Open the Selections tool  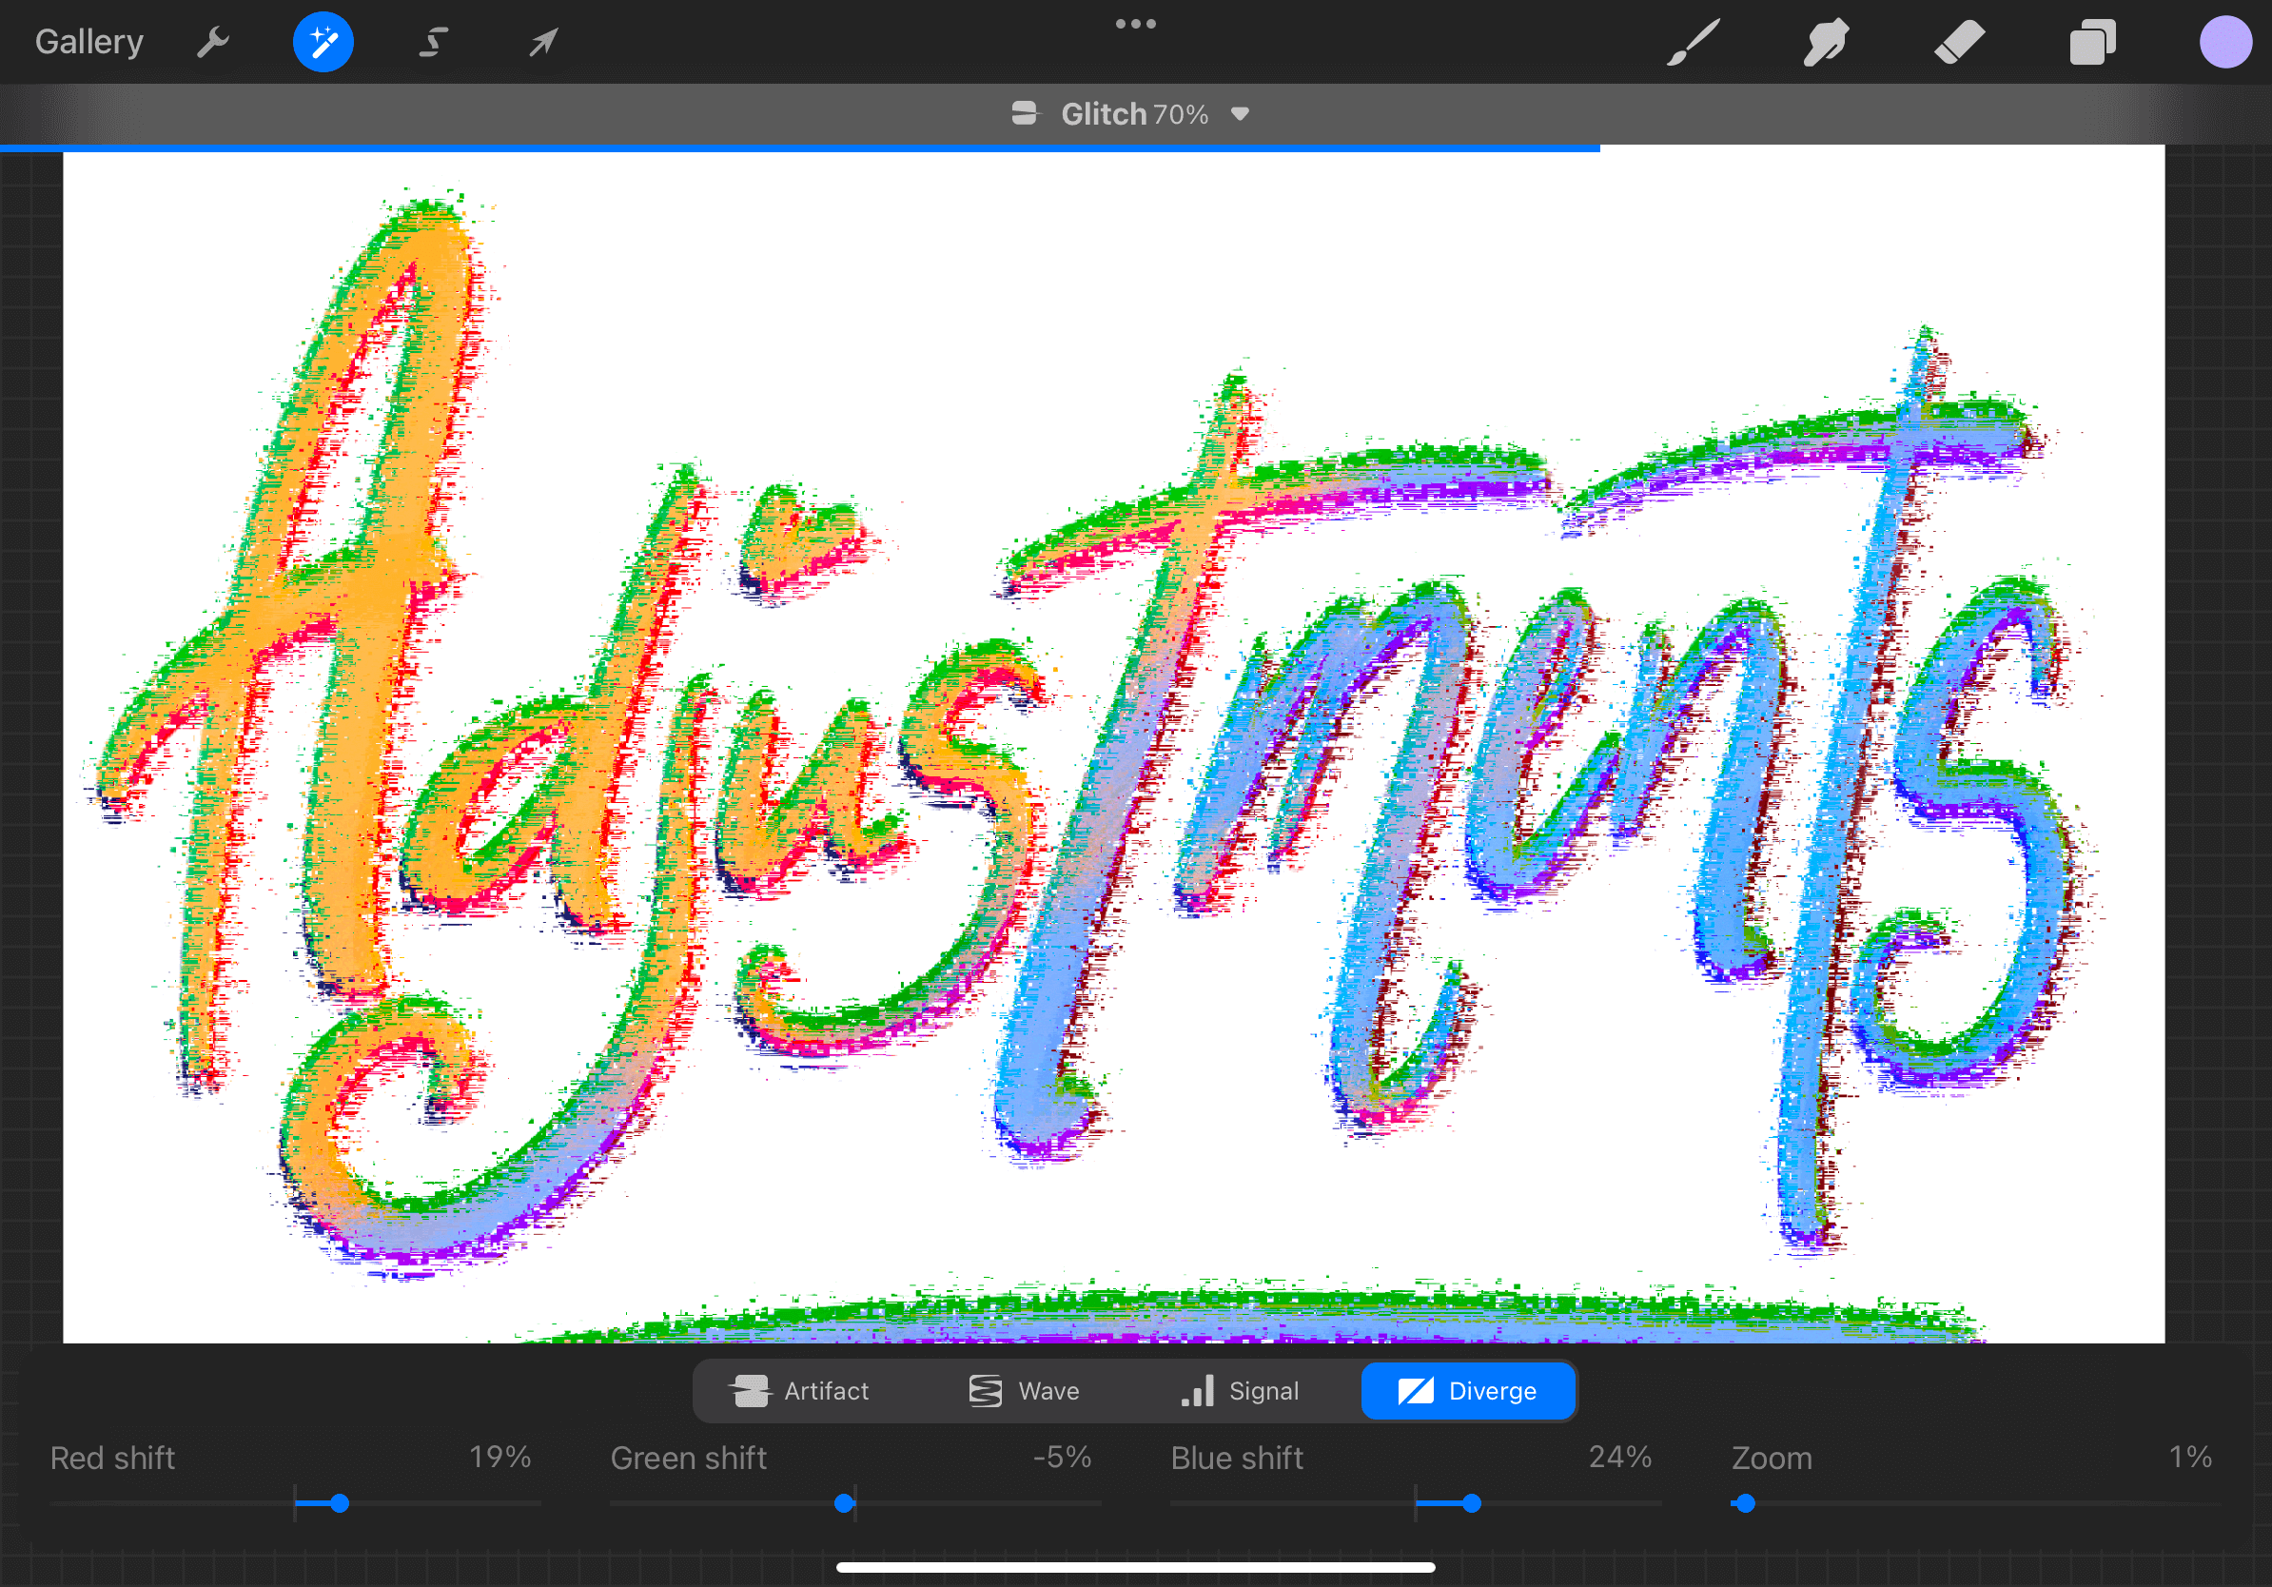(x=433, y=42)
